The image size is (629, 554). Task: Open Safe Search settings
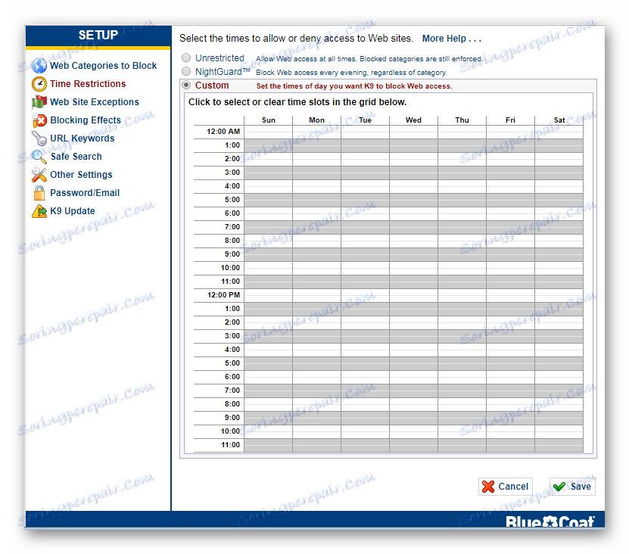coord(76,157)
